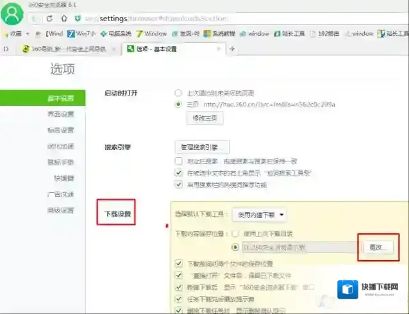409x314 pixels.
Task: Click the home page icon
Action: point(64,19)
